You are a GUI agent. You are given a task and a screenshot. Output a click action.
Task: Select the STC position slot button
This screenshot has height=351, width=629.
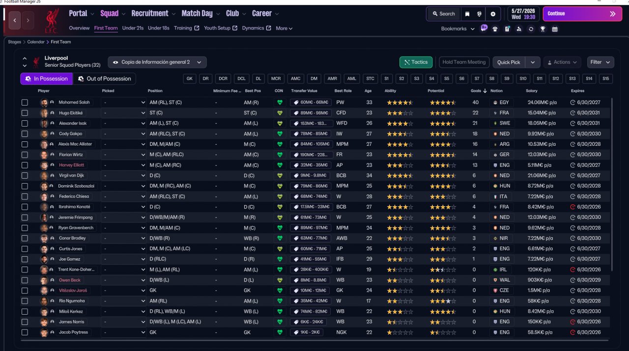[370, 79]
